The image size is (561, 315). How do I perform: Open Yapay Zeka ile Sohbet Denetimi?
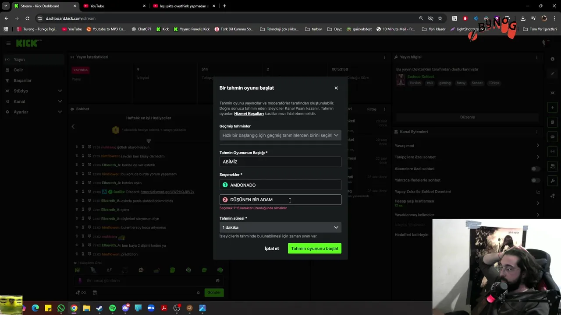[467, 192]
